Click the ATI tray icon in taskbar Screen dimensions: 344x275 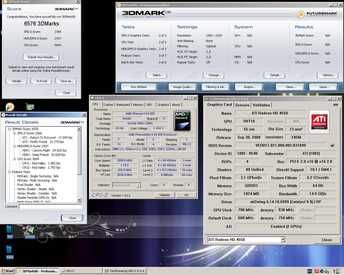(x=317, y=271)
